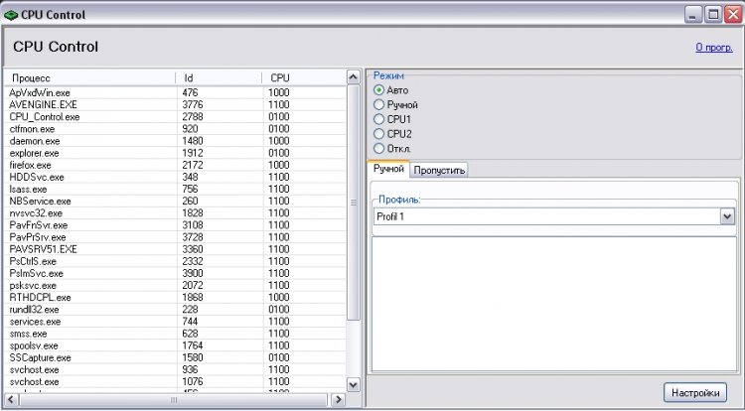The image size is (745, 411).
Task: Sort list by Процесс column header
Action: tap(89, 77)
